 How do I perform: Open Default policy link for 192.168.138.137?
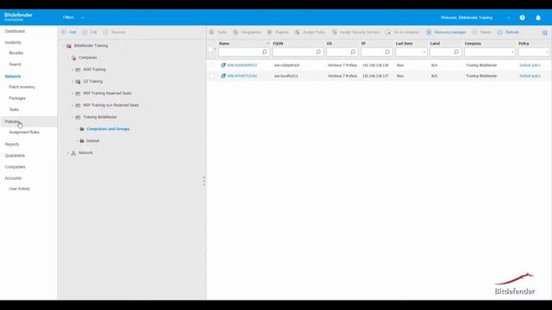(530, 76)
